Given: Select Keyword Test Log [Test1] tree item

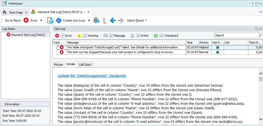Looking at the screenshot, I should point(28,35).
